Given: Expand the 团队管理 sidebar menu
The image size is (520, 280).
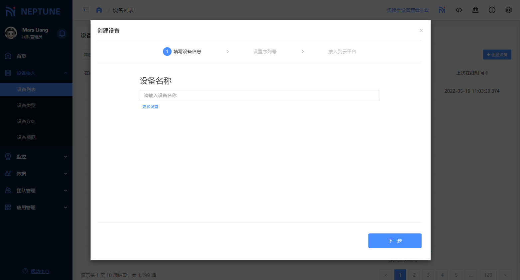Looking at the screenshot, I should 36,191.
